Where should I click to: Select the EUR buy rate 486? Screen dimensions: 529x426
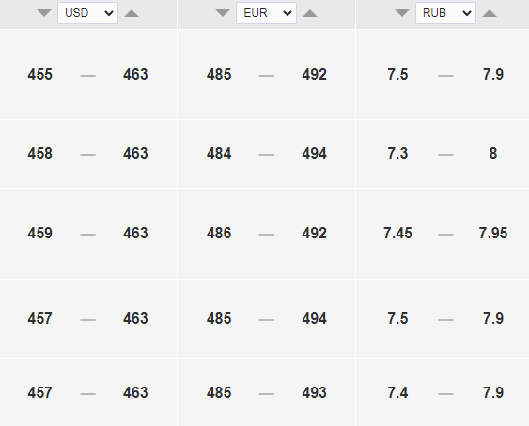[219, 233]
